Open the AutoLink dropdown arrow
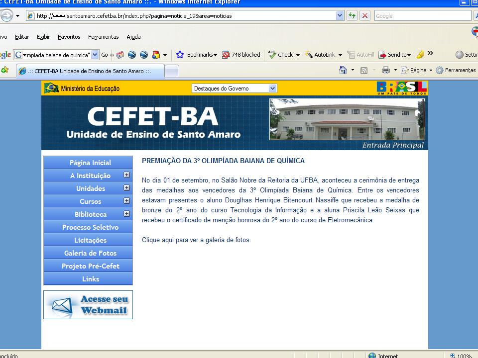Image resolution: width=478 pixels, height=358 pixels. 340,55
